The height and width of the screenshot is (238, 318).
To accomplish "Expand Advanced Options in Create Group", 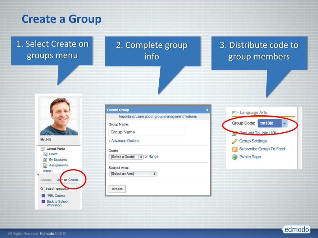I will pos(124,141).
